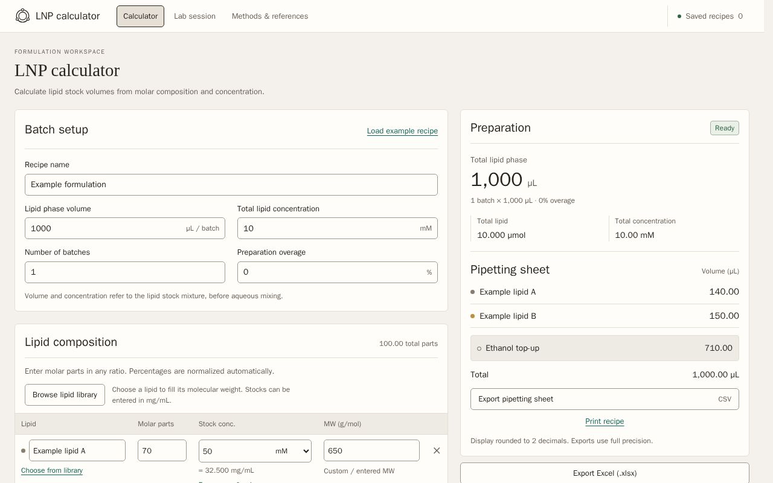Click the Total lipid concentration field

[338, 228]
